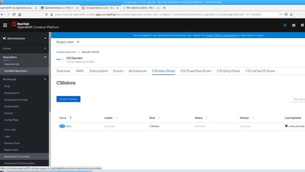The image size is (305, 172).
Task: Sort table by Version column
Action: 253,118
